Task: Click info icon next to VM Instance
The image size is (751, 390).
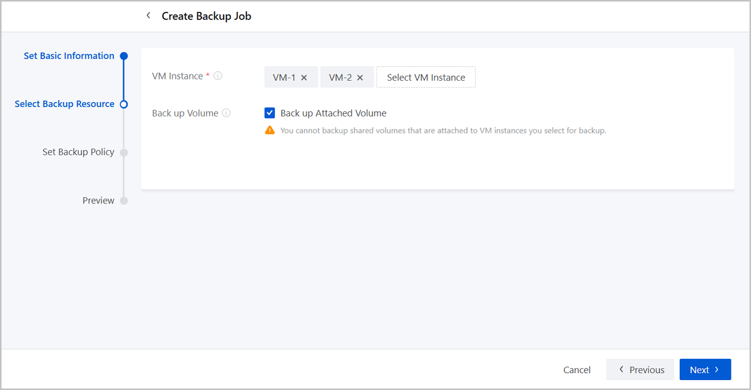Action: tap(218, 76)
